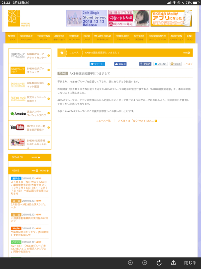Click the SKE48 logo

tap(14, 18)
